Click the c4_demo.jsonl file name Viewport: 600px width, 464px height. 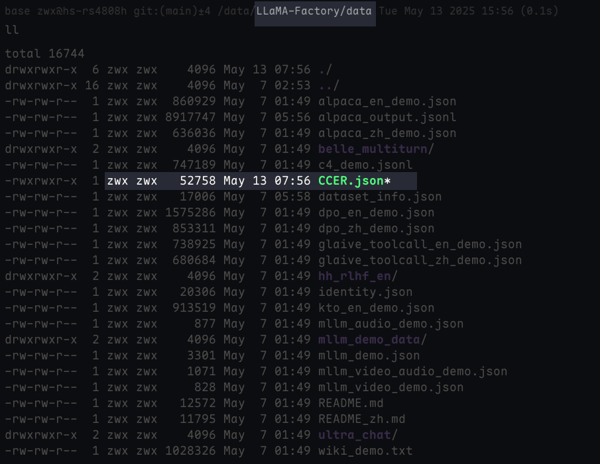[365, 165]
